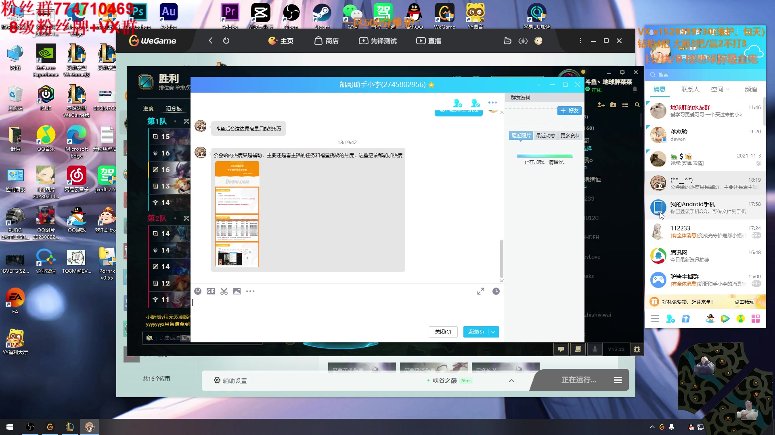The image size is (775, 435).
Task: Open the three-dot menu atop the chat
Action: coord(492,102)
